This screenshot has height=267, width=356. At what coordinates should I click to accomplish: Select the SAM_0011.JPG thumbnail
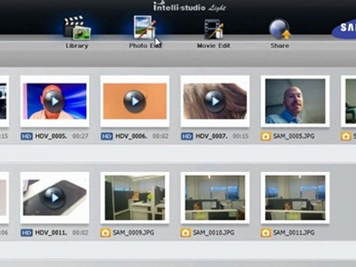coord(295,198)
